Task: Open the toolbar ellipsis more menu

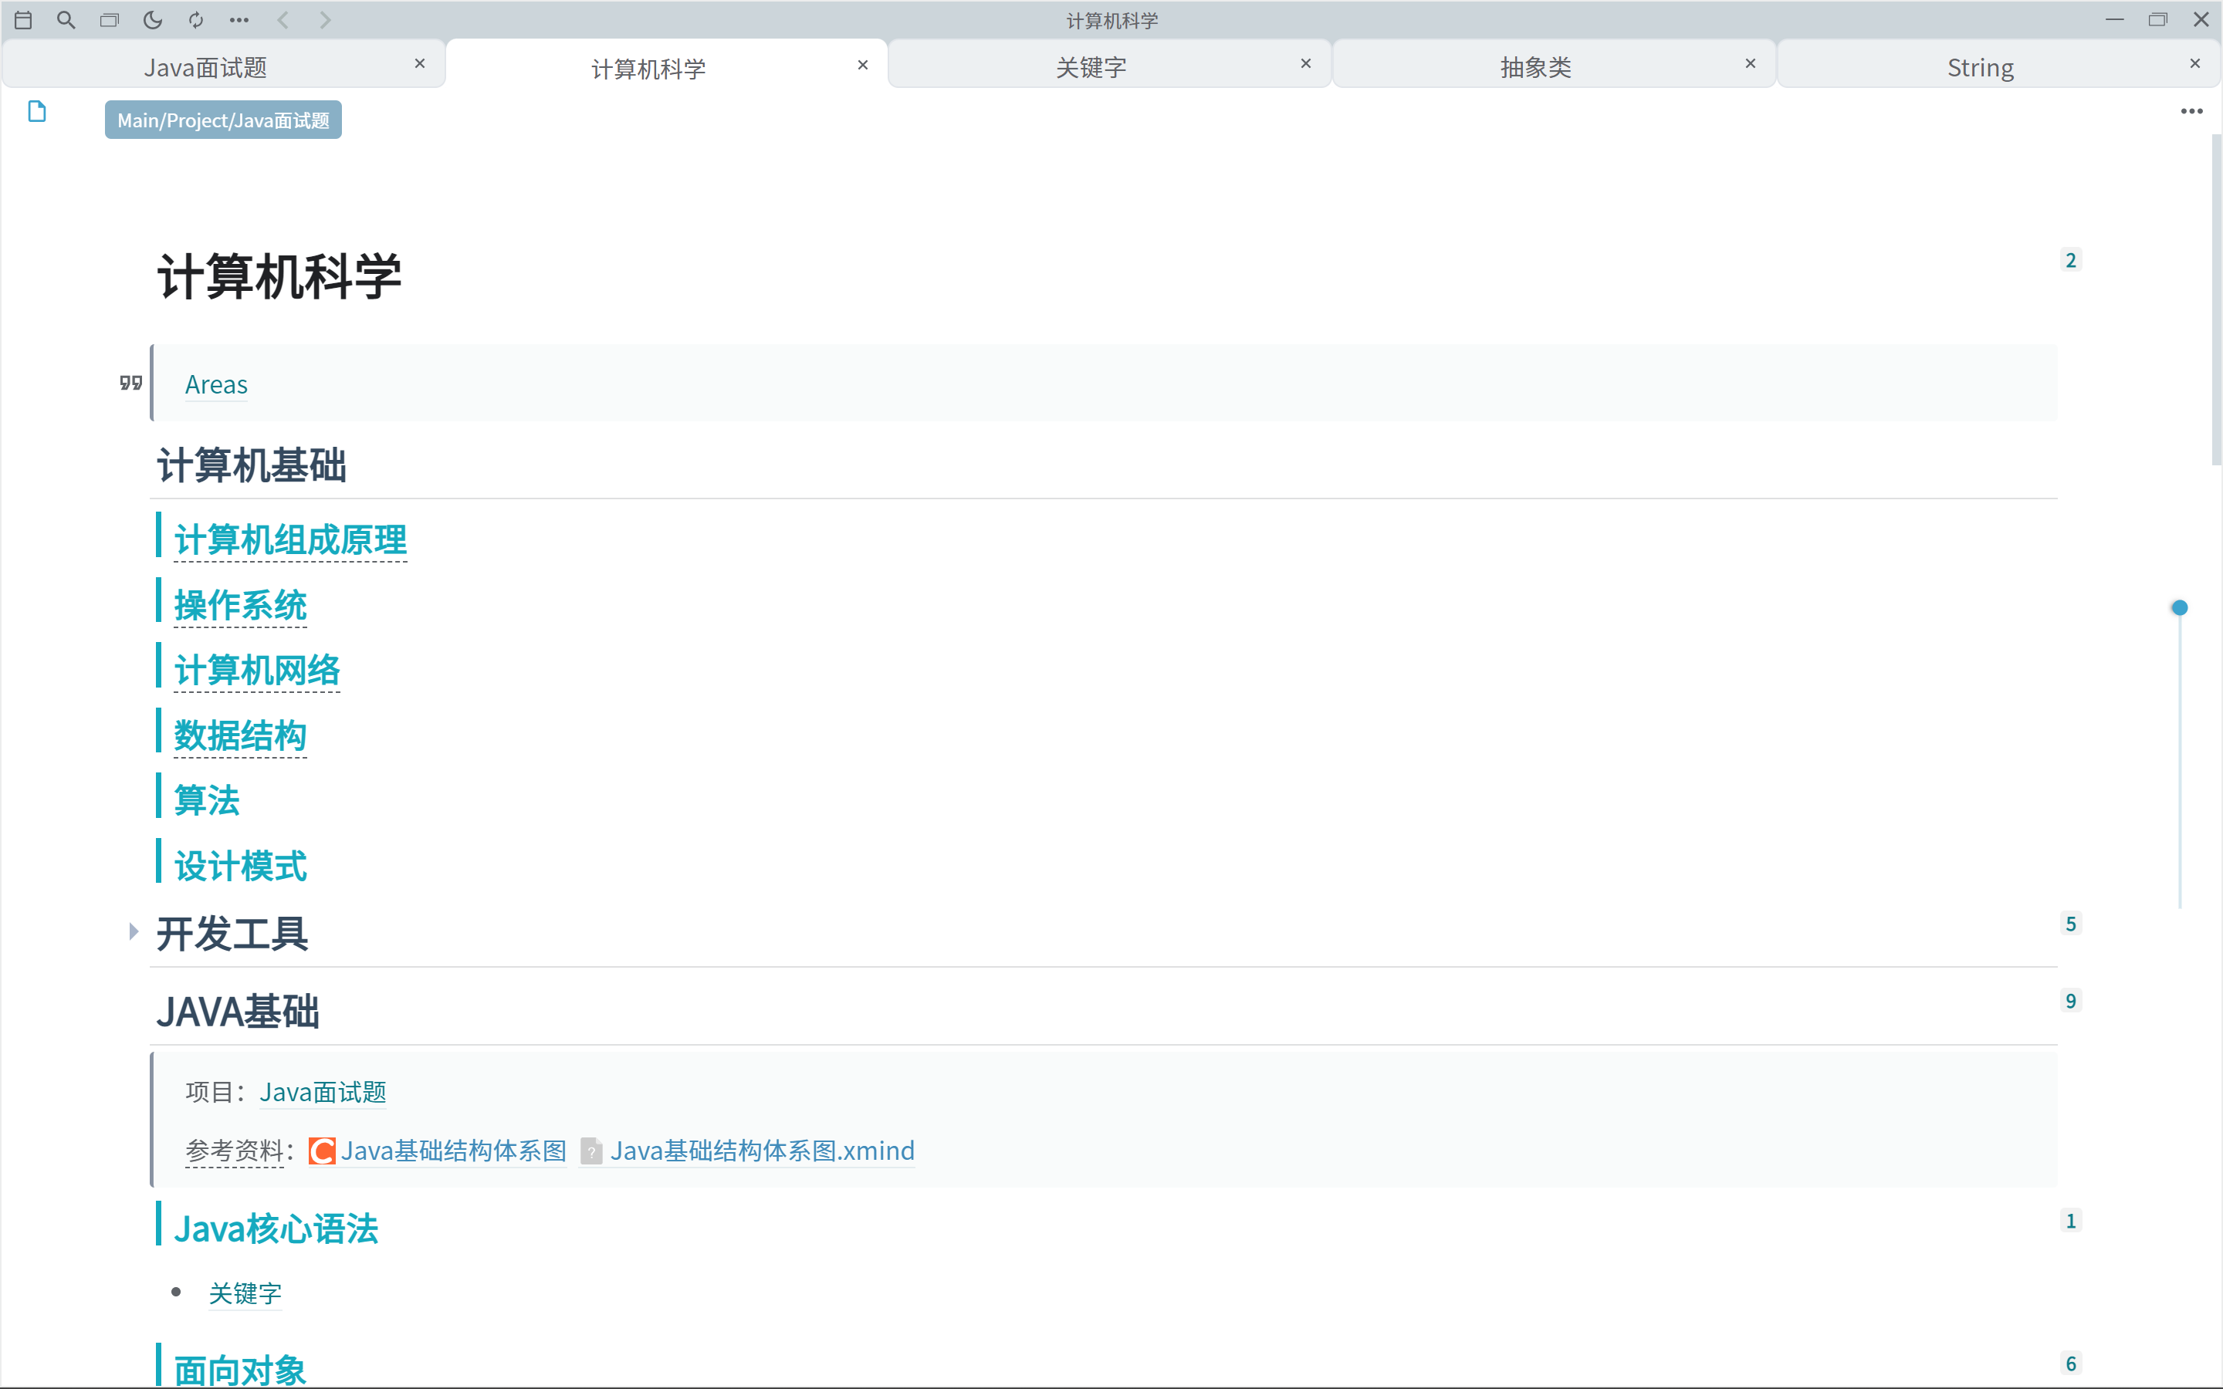Action: 240,19
